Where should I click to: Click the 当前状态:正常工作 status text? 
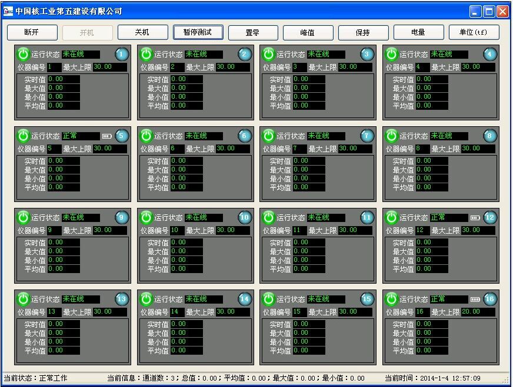pyautogui.click(x=35, y=378)
